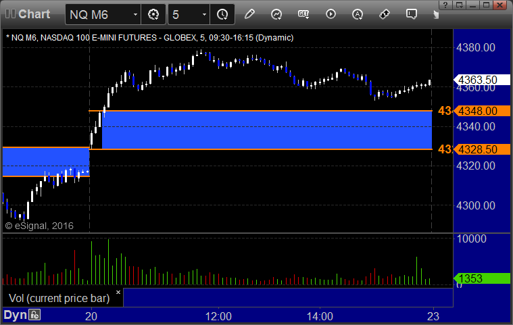Click the GET tools icon
Screen dimensions: 513x325
[303, 14]
